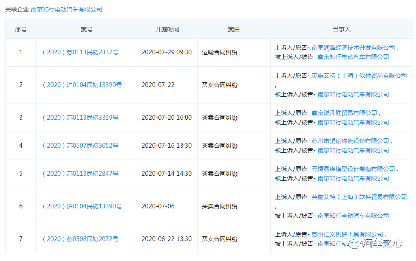Click the 案由 column header
Image resolution: width=416 pixels, height=261 pixels.
234,29
